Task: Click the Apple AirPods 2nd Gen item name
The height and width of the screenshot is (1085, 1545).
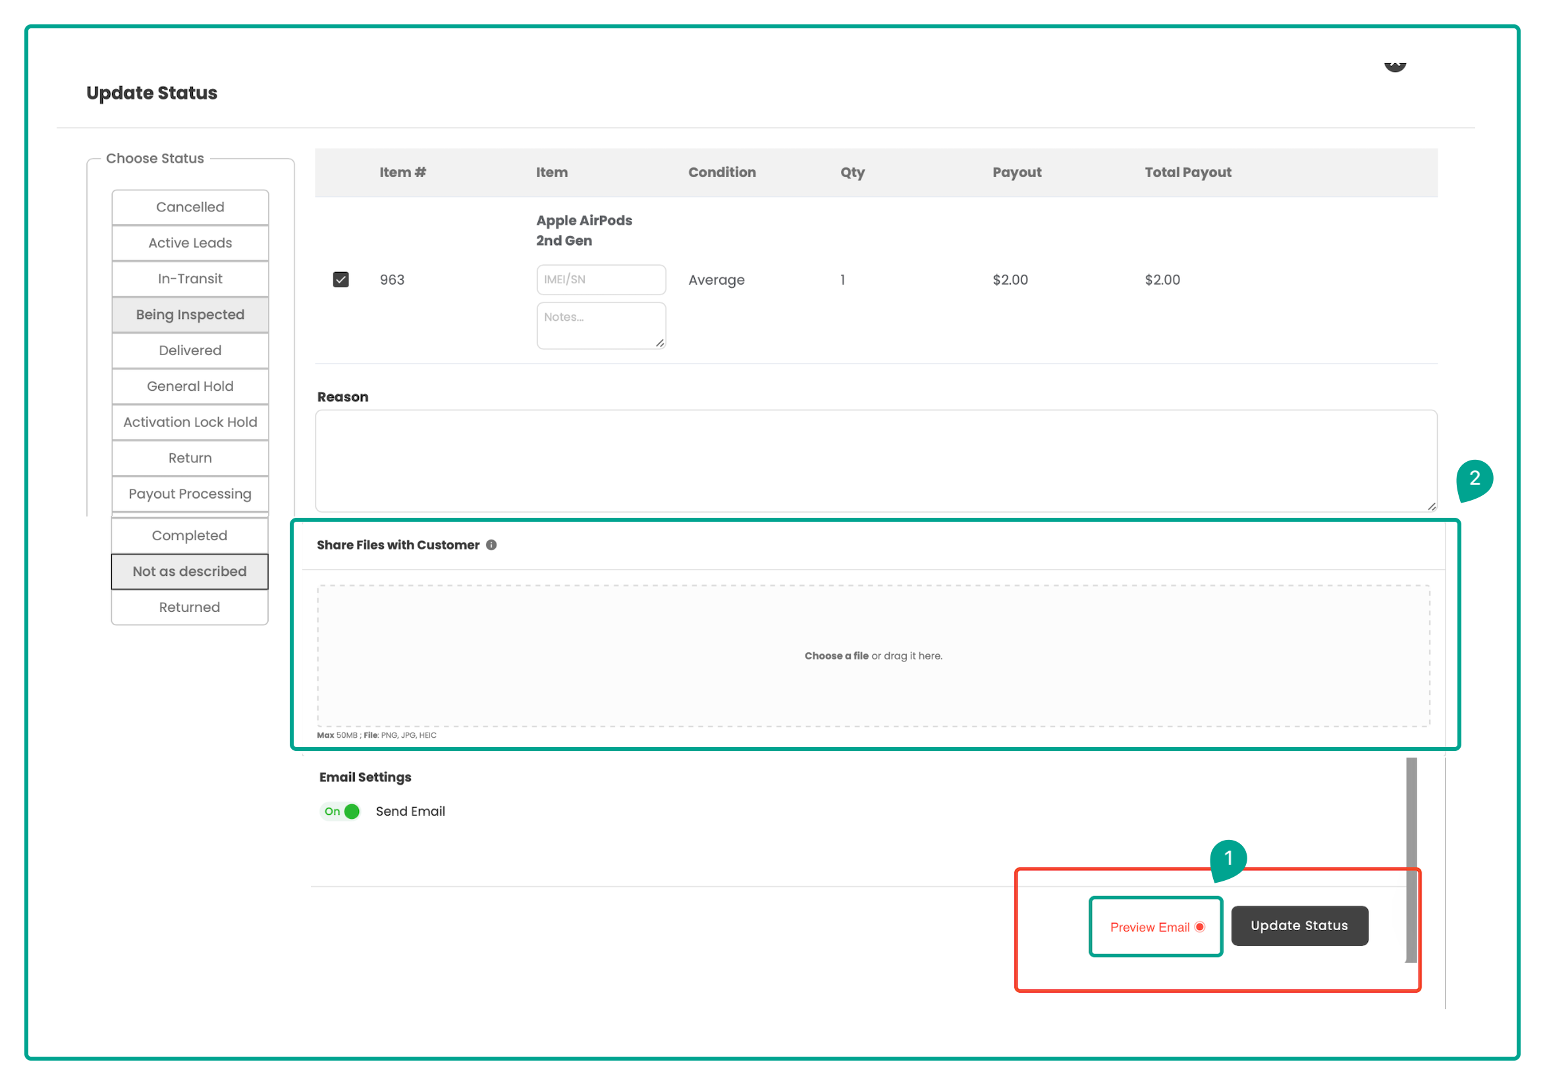Action: click(584, 231)
